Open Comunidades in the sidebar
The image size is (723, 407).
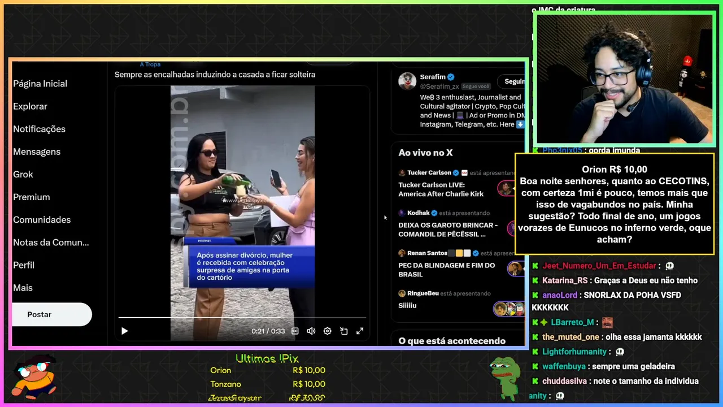click(x=42, y=219)
